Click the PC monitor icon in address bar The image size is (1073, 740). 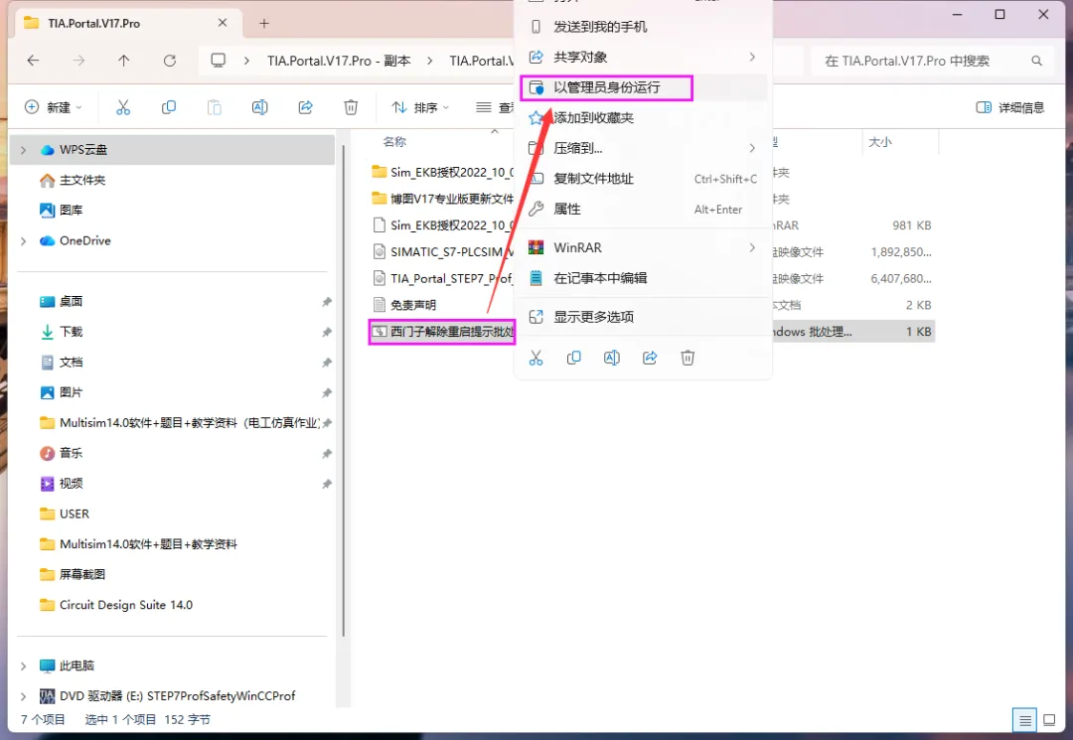click(x=219, y=61)
